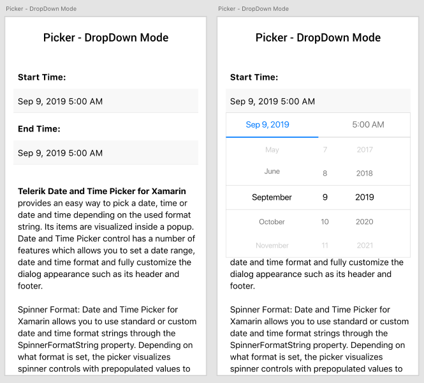This screenshot has width=424, height=383.
Task: Select year 2020 in year spinner
Action: (x=365, y=222)
